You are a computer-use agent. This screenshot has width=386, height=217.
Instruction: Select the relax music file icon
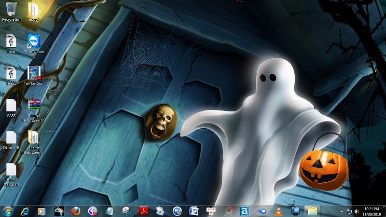[11, 44]
